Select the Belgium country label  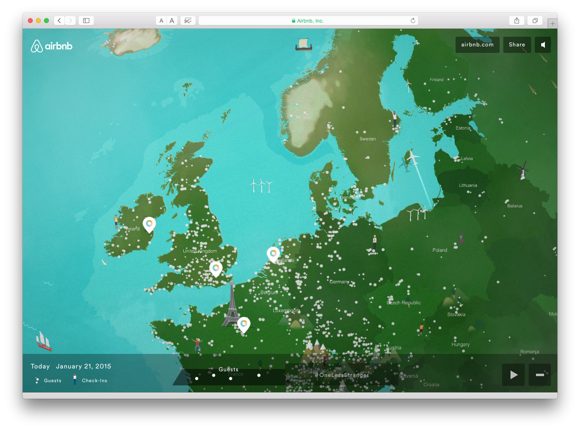pyautogui.click(x=269, y=293)
